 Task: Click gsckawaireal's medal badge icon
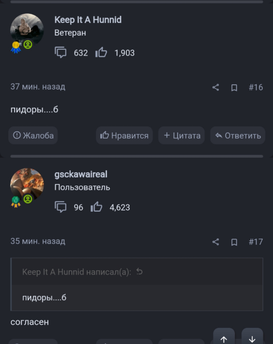[x=16, y=202]
